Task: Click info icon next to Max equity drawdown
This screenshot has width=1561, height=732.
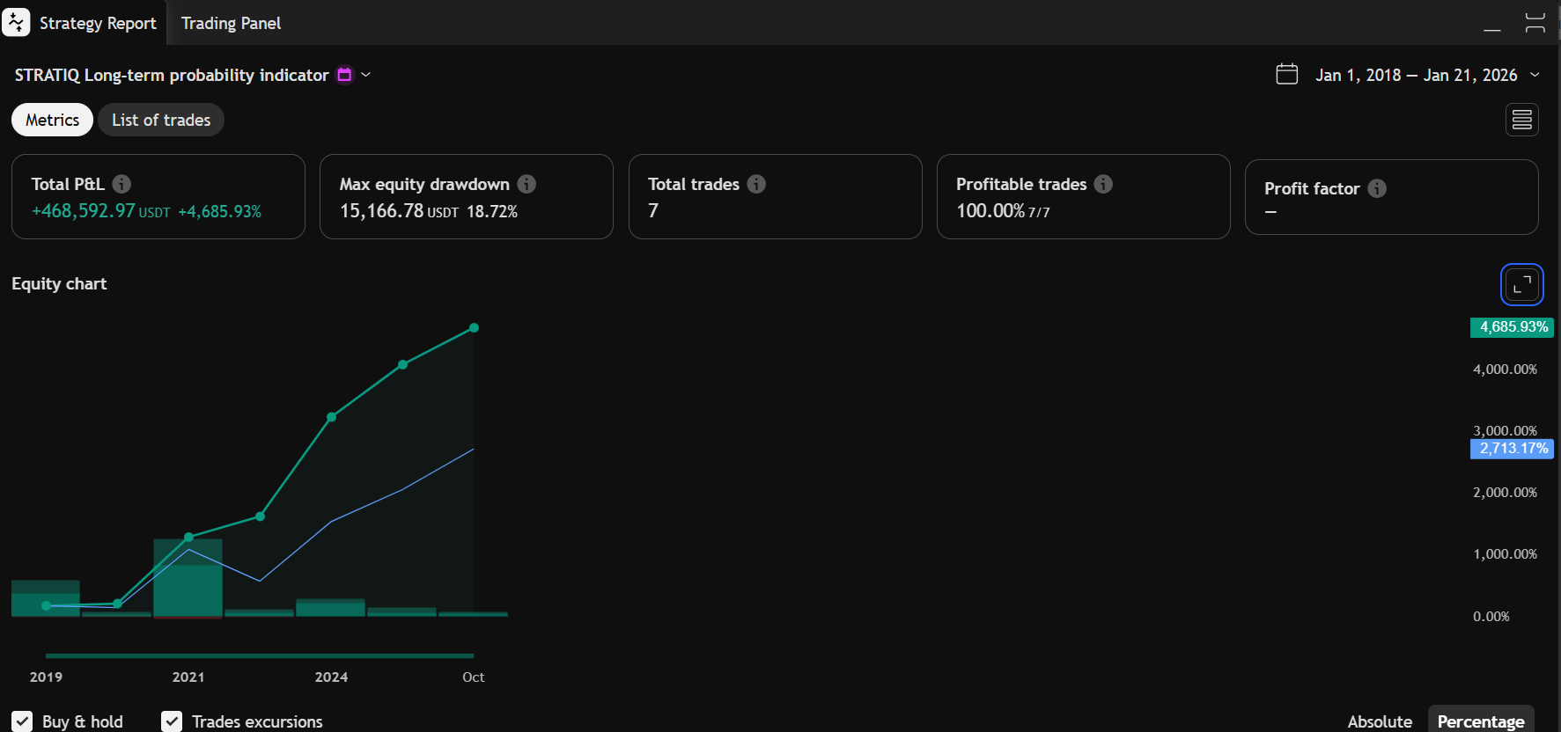Action: [526, 184]
